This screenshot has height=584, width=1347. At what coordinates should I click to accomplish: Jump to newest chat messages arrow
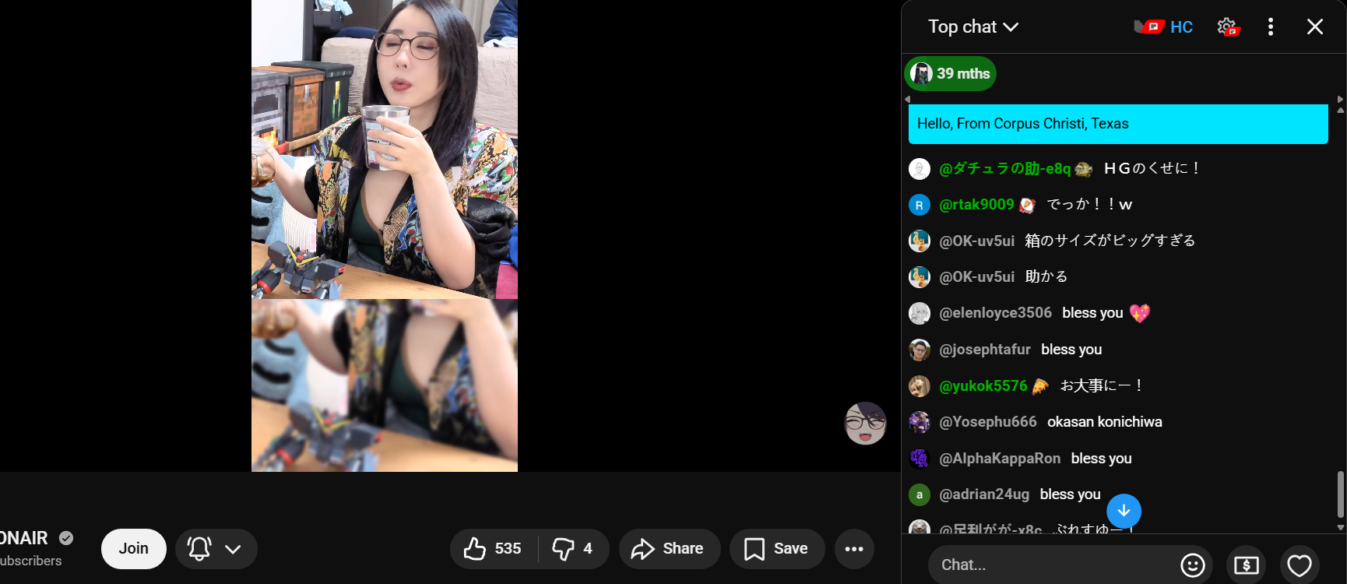tap(1124, 511)
